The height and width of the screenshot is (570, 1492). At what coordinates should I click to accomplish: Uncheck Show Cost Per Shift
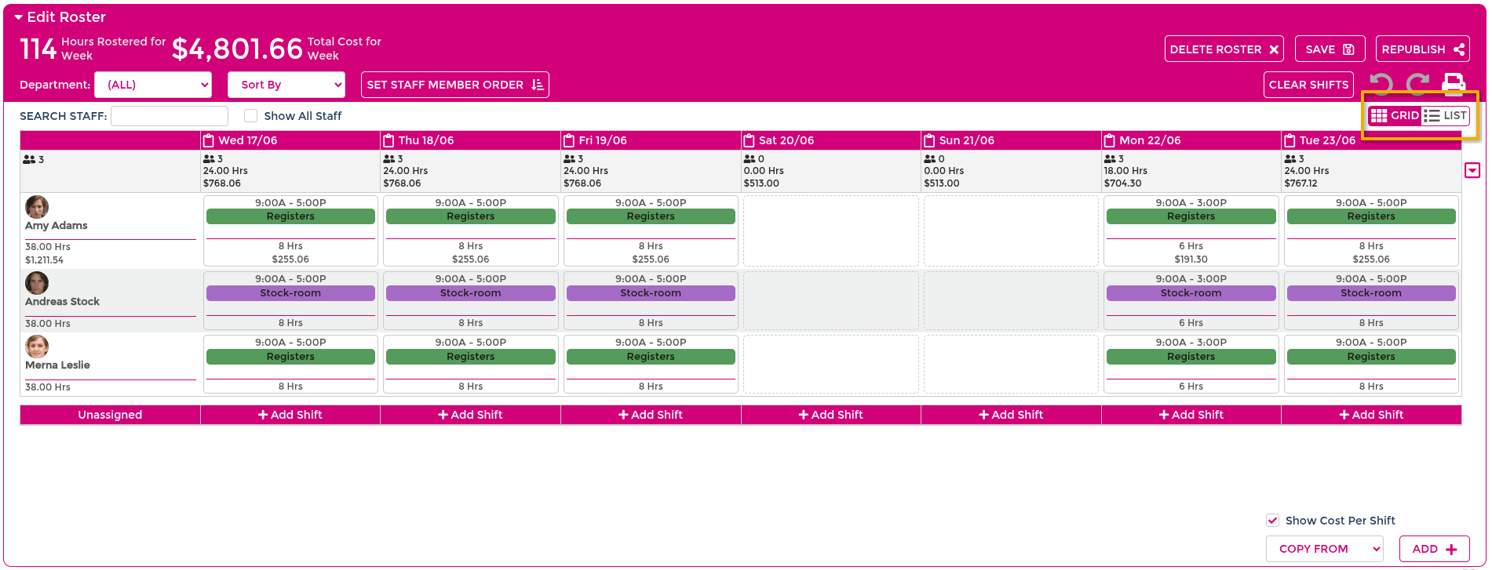[x=1272, y=520]
